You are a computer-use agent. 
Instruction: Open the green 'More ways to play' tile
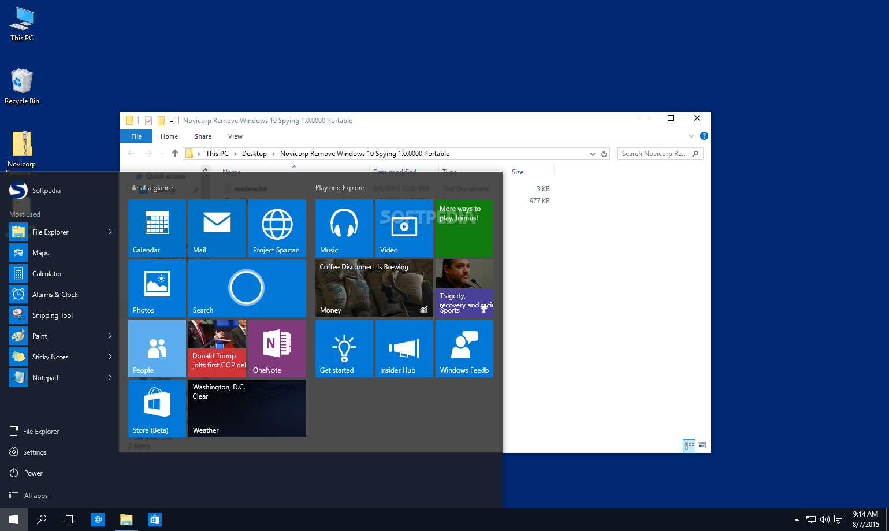(464, 228)
